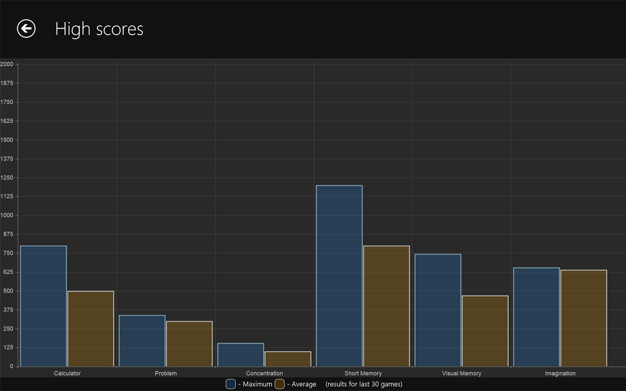Select the Calculator maximum score bar
Screen dimensions: 626x391
[43, 306]
